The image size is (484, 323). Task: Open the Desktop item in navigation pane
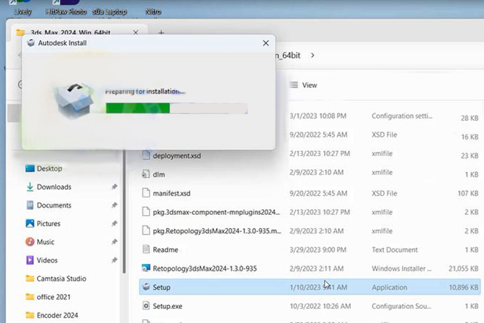click(48, 168)
